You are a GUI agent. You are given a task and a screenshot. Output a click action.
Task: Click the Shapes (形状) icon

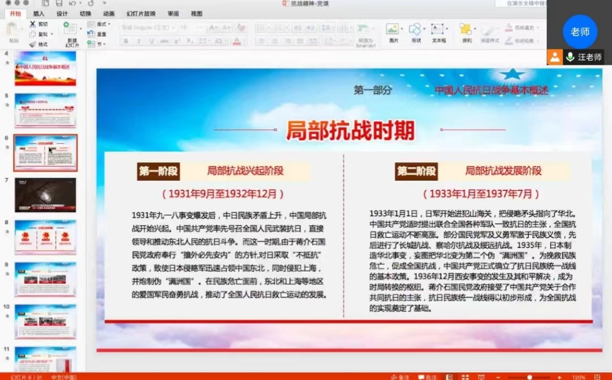pyautogui.click(x=415, y=29)
